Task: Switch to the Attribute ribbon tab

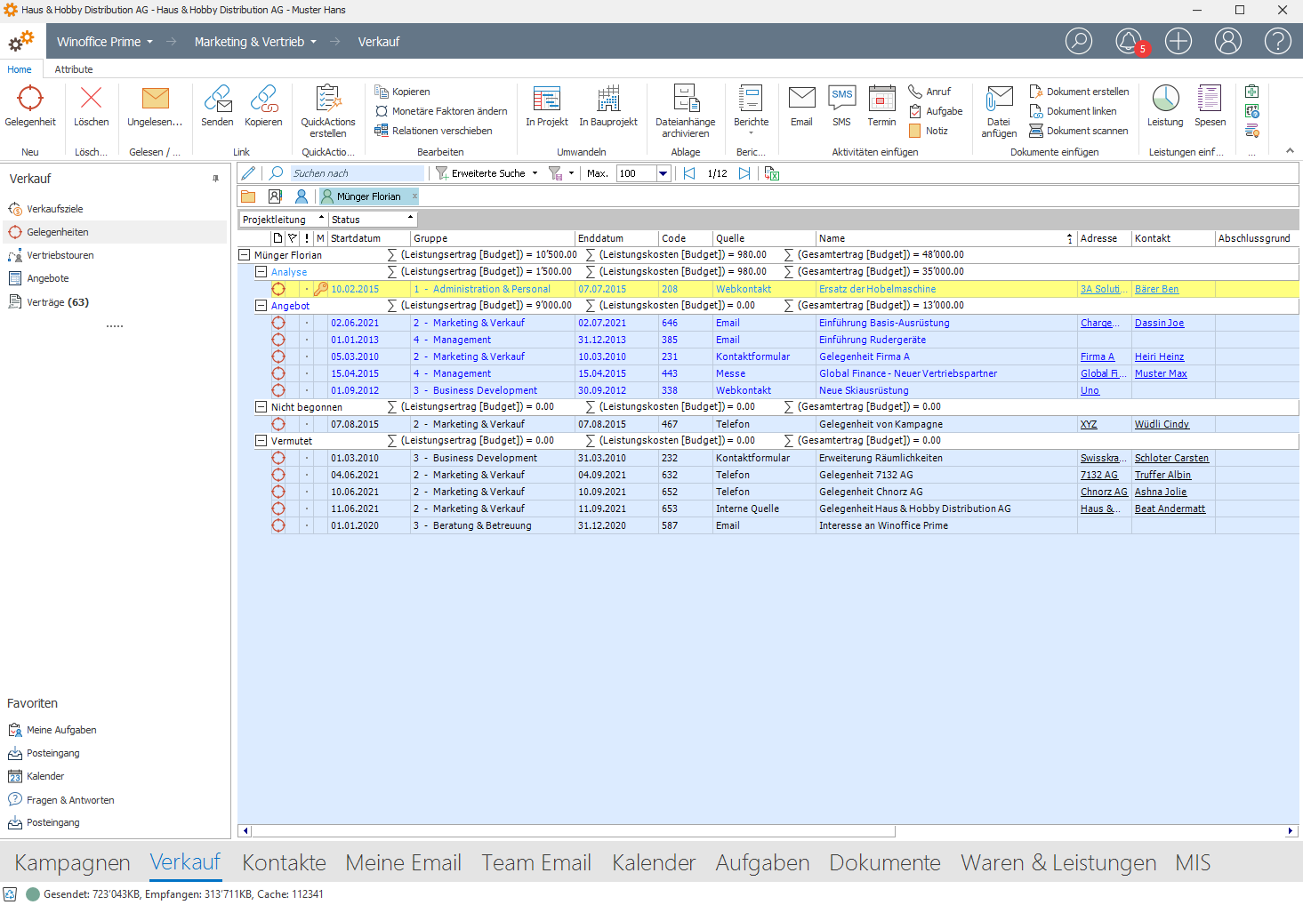Action: pos(74,69)
